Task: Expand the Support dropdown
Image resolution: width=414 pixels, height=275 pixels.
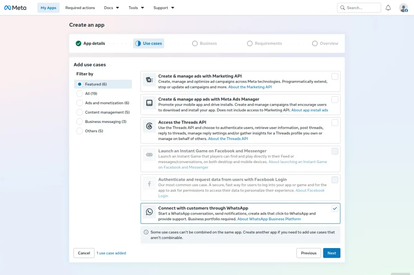Action: click(x=164, y=8)
